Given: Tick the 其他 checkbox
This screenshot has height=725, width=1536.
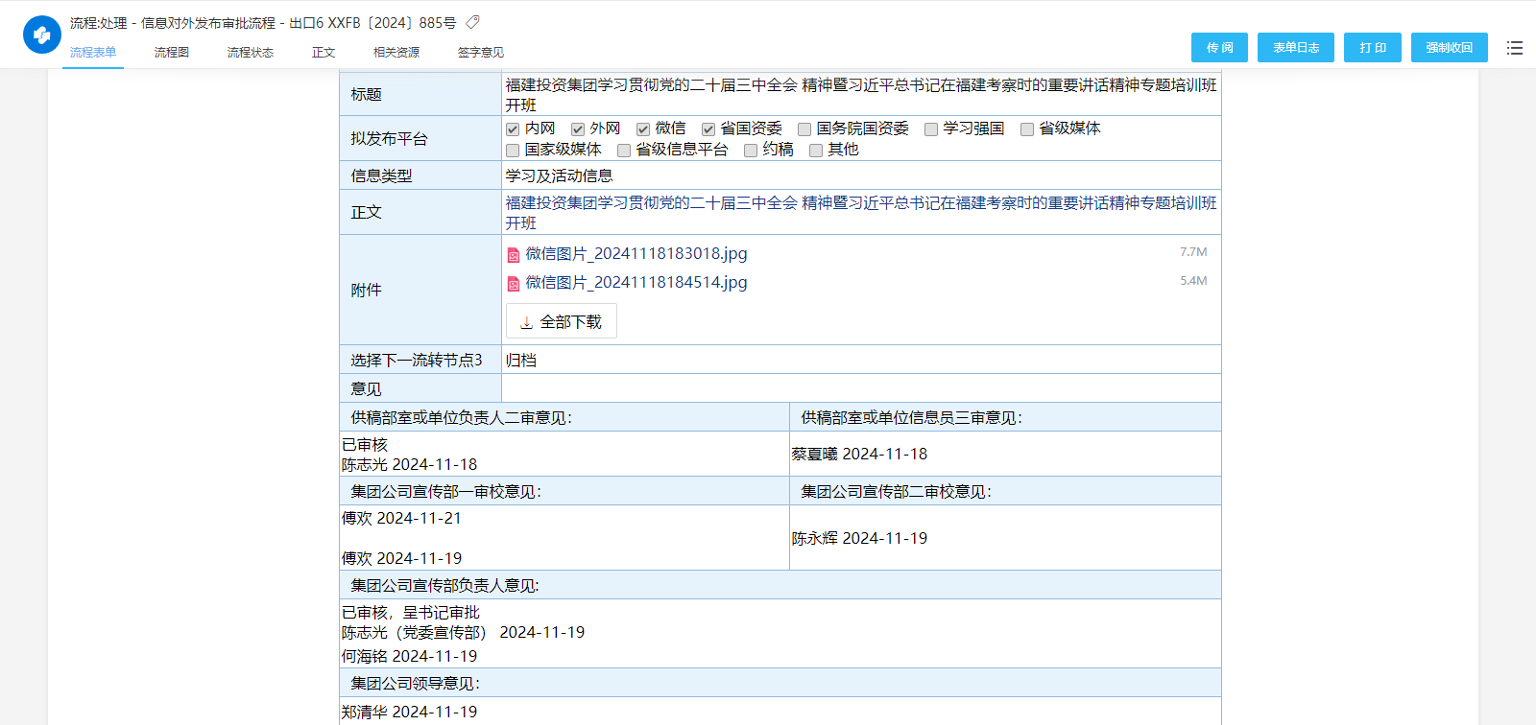Looking at the screenshot, I should click(816, 151).
